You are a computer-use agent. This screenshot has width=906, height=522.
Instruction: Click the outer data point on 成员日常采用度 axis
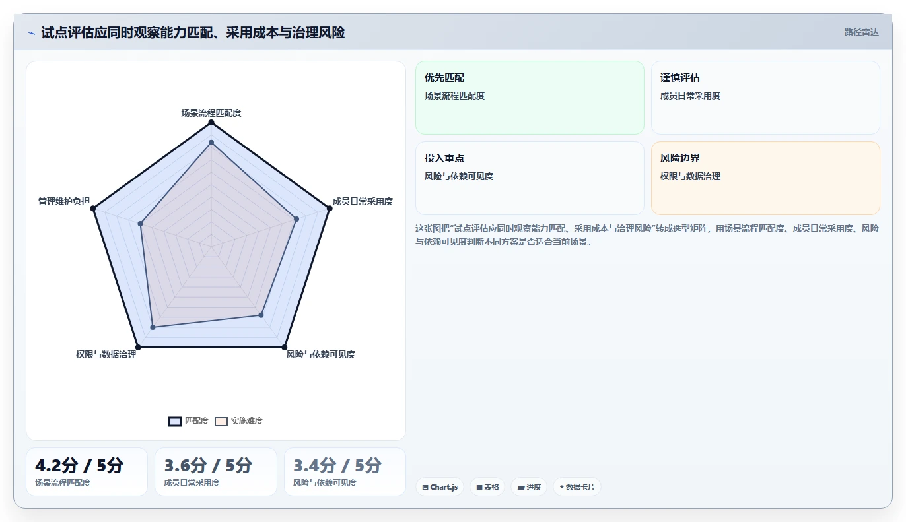[330, 209]
